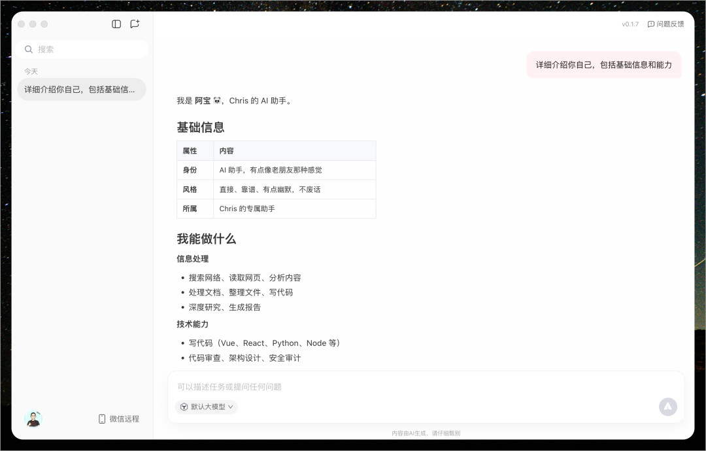The image size is (706, 451).
Task: Open 微信远程 remote option
Action: point(119,419)
